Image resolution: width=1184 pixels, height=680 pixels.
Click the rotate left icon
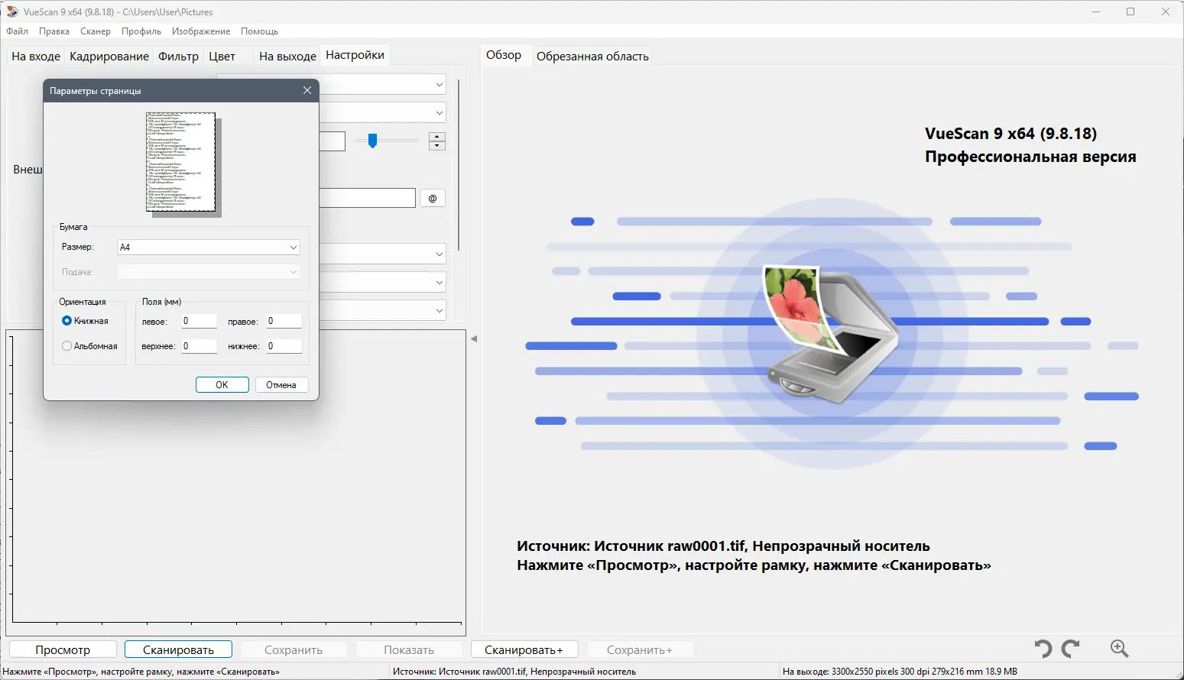pyautogui.click(x=1043, y=649)
